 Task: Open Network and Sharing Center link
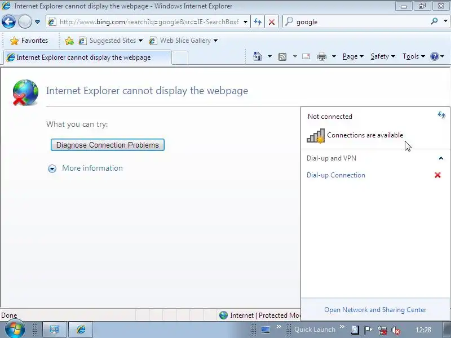click(x=375, y=310)
